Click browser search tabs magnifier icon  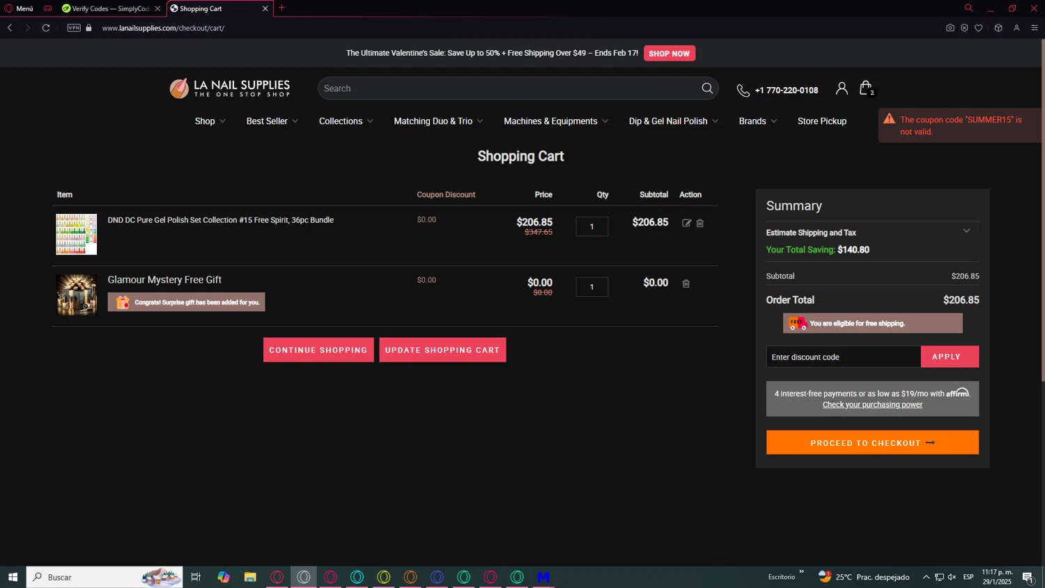click(x=968, y=8)
